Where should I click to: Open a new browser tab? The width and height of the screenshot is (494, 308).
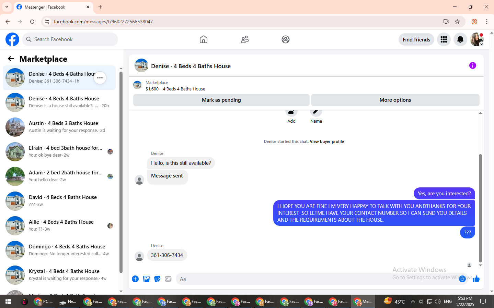[x=100, y=7]
